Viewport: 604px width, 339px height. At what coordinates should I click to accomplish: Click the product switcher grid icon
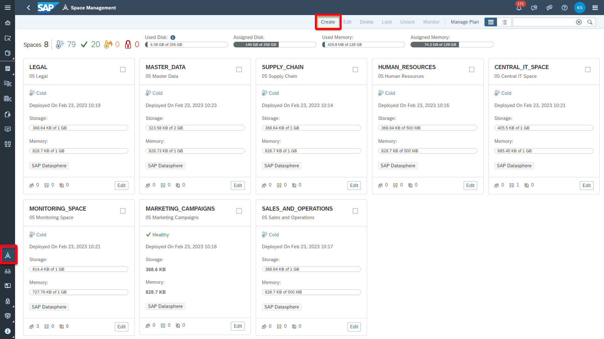[595, 8]
